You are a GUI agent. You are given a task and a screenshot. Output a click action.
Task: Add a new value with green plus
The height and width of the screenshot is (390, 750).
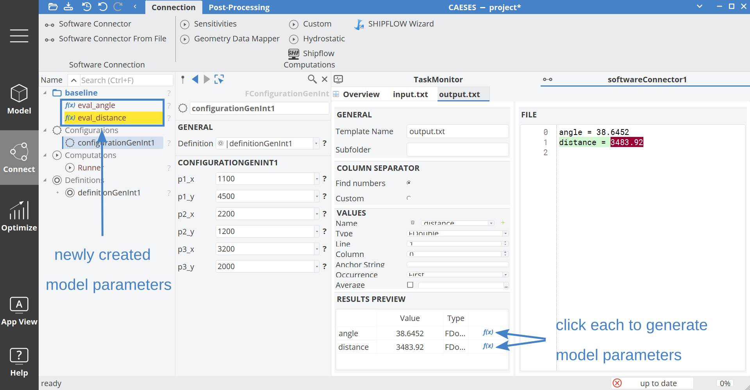(x=503, y=223)
